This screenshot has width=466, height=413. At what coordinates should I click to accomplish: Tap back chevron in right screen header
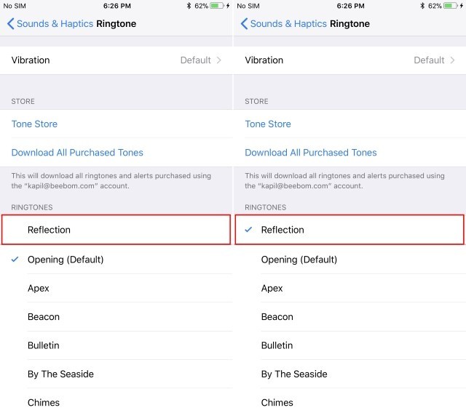click(244, 24)
